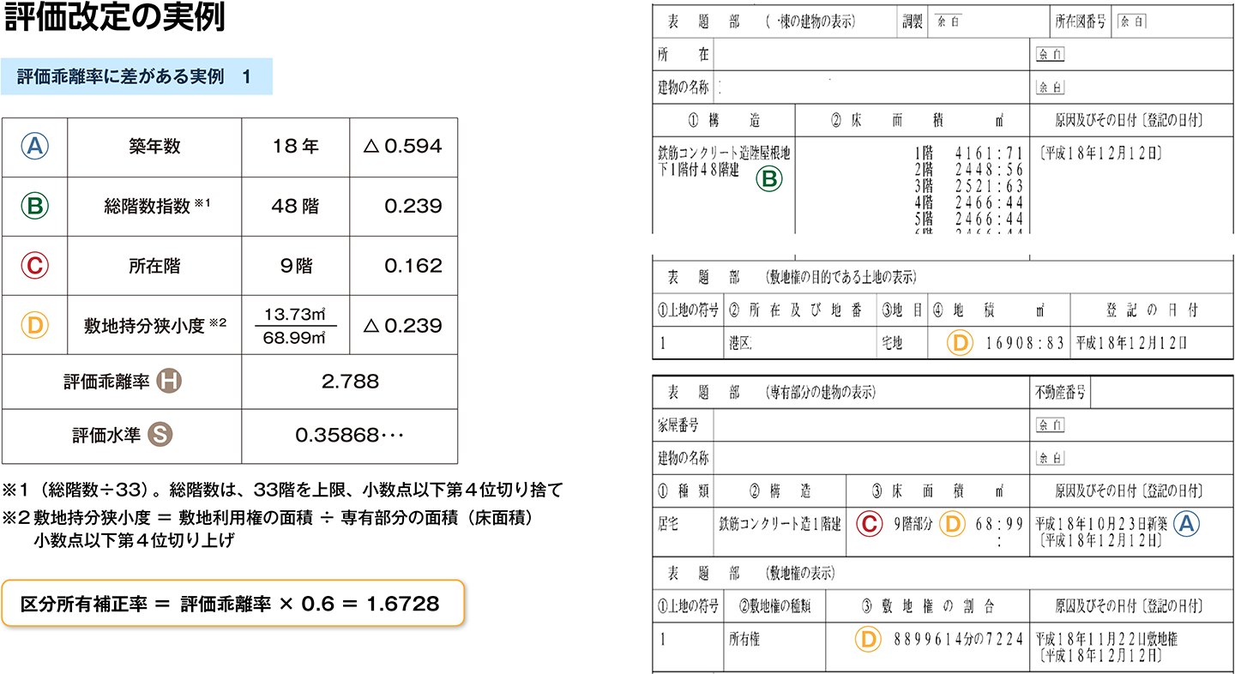Select the 9階 cell in 所在階 row
The height and width of the screenshot is (674, 1235).
pos(295,266)
